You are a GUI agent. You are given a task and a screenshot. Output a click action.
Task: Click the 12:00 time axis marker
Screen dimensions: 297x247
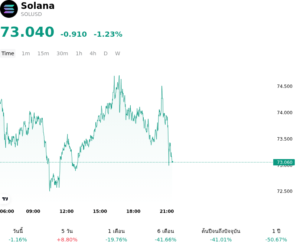(66, 211)
